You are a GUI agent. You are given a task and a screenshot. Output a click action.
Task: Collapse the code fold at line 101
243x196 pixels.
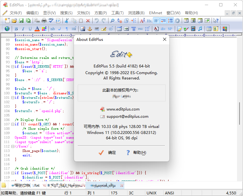tap(13, 98)
